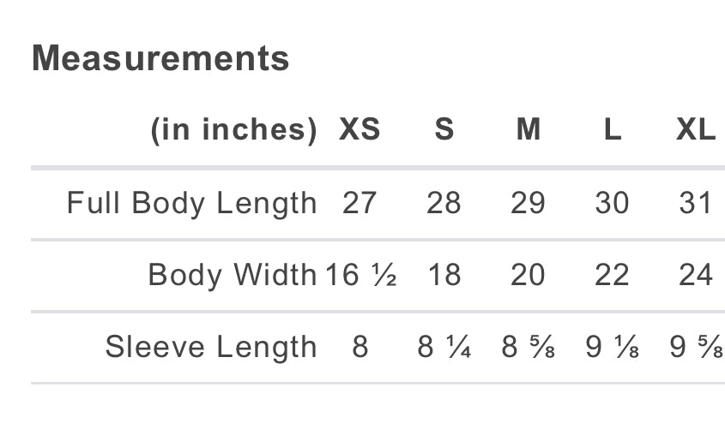Select the M size column header
Screen dimensions: 725x423
(x=528, y=129)
